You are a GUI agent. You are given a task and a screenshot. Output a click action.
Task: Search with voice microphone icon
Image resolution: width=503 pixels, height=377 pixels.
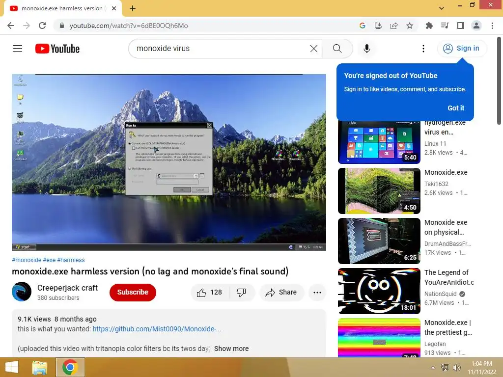(x=366, y=49)
